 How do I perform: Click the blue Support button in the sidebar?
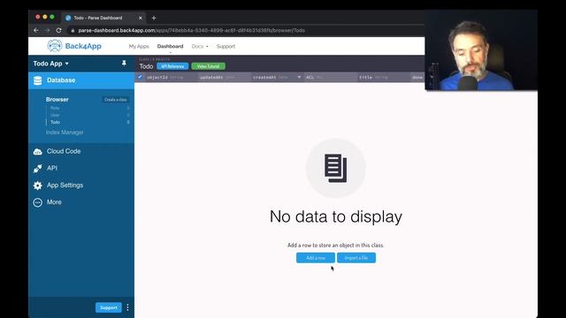click(x=109, y=307)
